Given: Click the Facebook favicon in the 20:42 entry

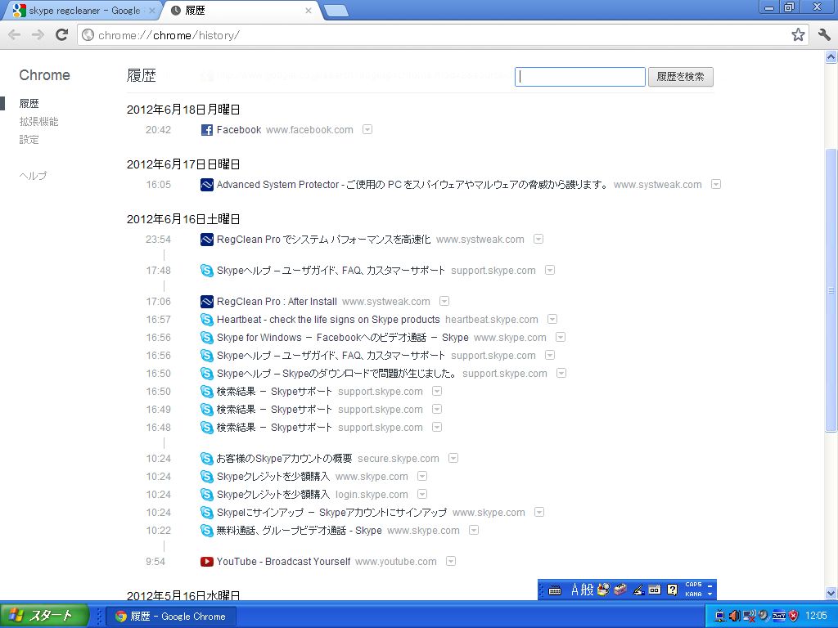Looking at the screenshot, I should (207, 130).
